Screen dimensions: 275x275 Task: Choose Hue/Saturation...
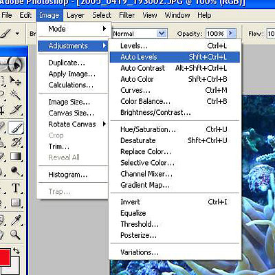175,129
